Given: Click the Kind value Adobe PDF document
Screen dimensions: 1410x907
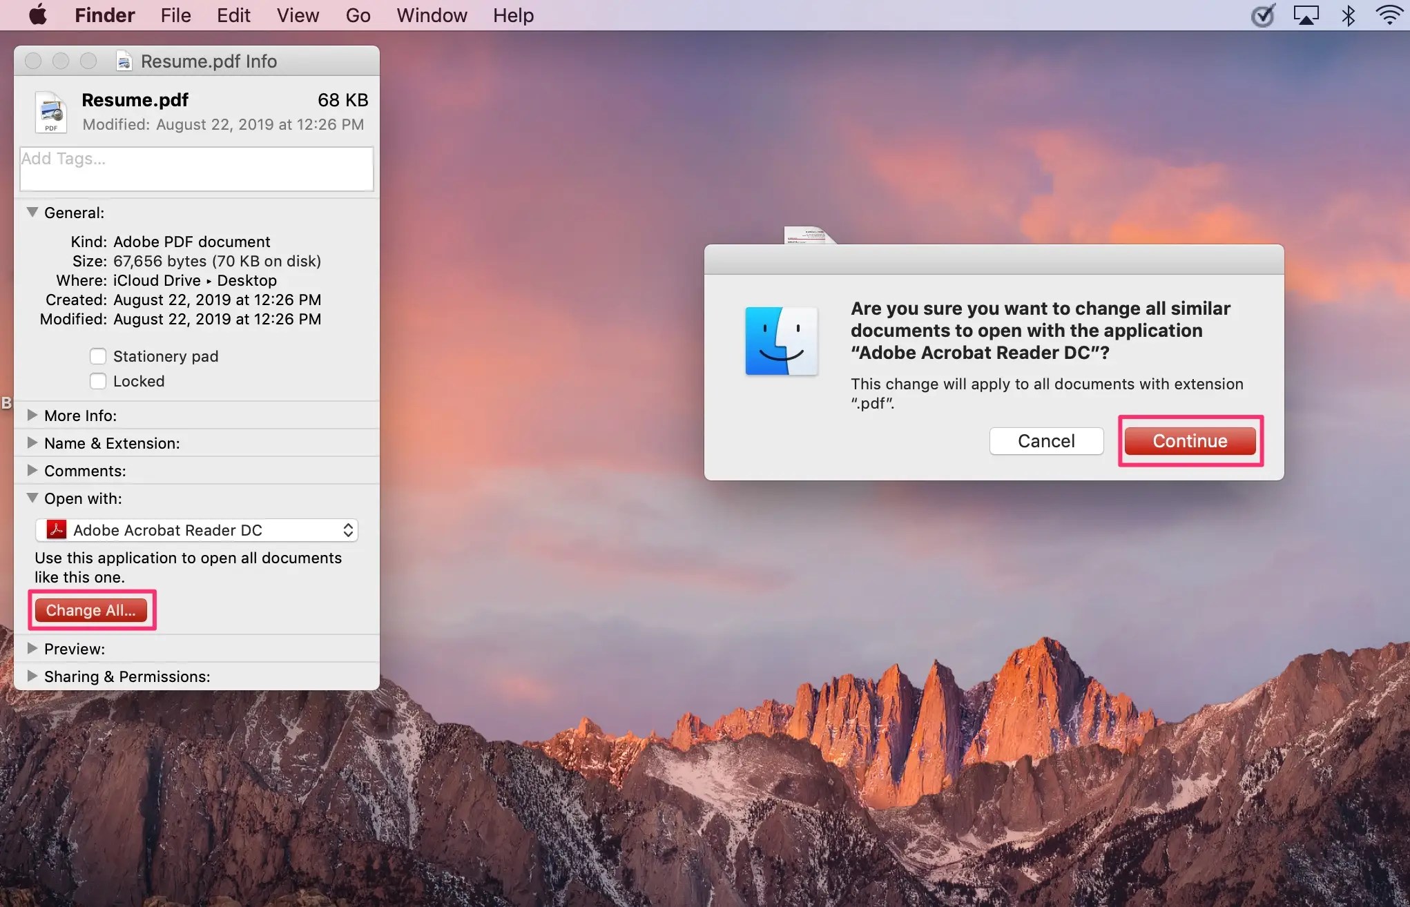Looking at the screenshot, I should [192, 242].
